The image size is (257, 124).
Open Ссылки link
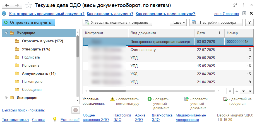tap(38, 120)
